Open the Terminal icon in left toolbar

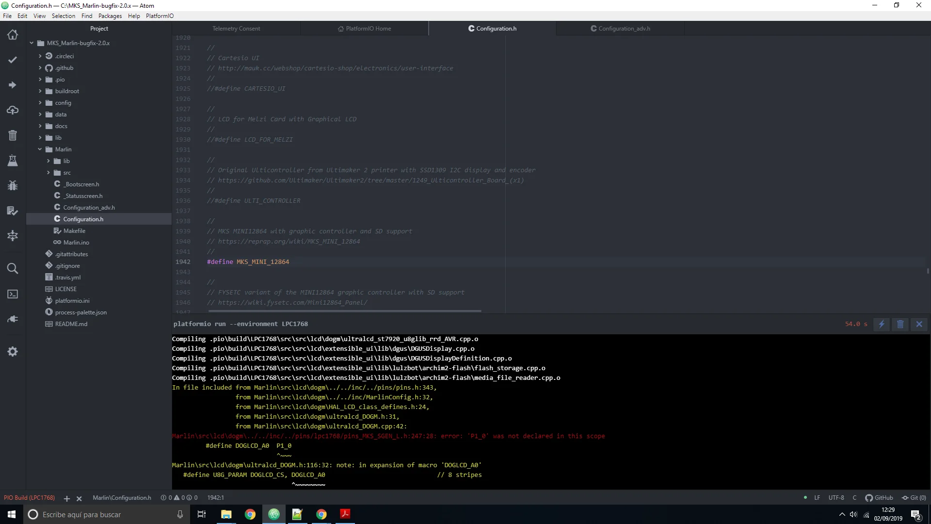(x=13, y=294)
